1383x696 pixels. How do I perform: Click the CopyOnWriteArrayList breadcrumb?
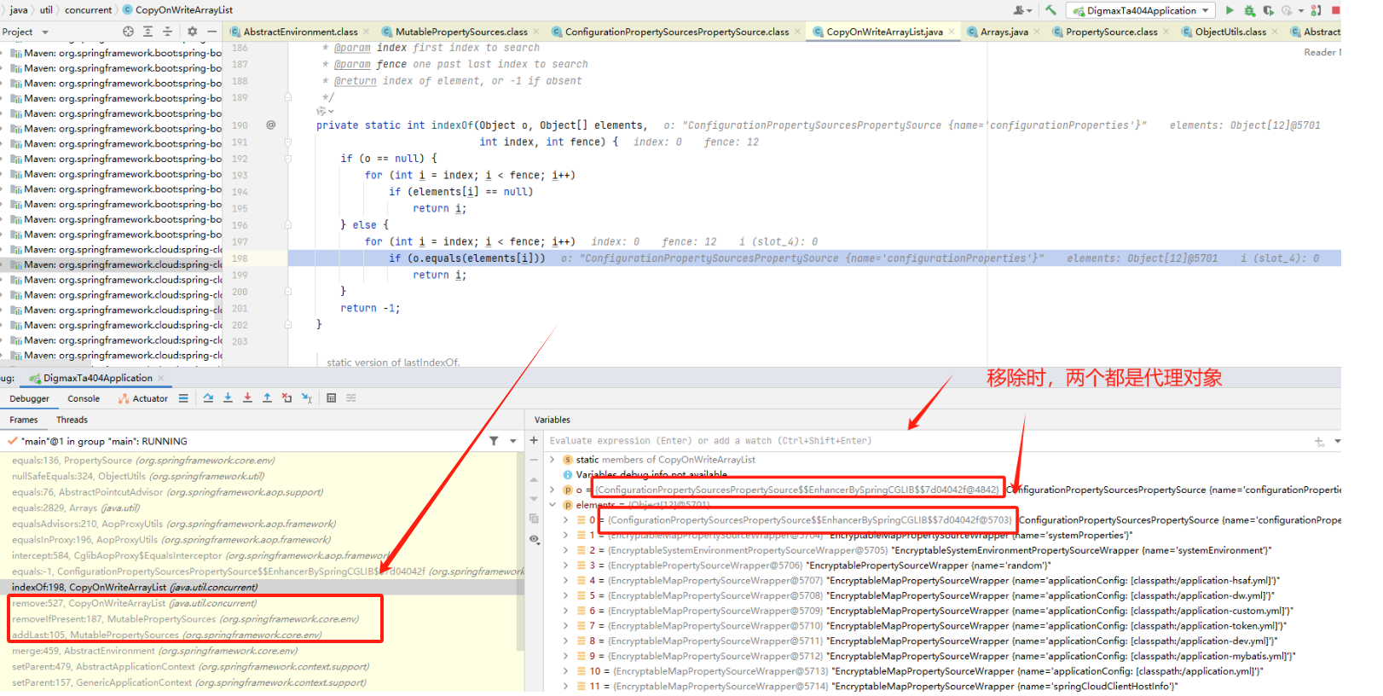(176, 10)
